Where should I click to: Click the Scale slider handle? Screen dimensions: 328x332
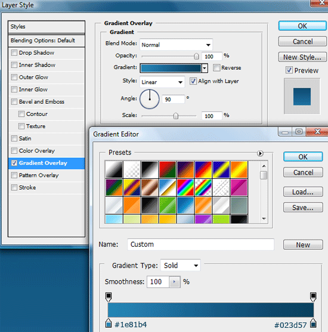coord(176,116)
